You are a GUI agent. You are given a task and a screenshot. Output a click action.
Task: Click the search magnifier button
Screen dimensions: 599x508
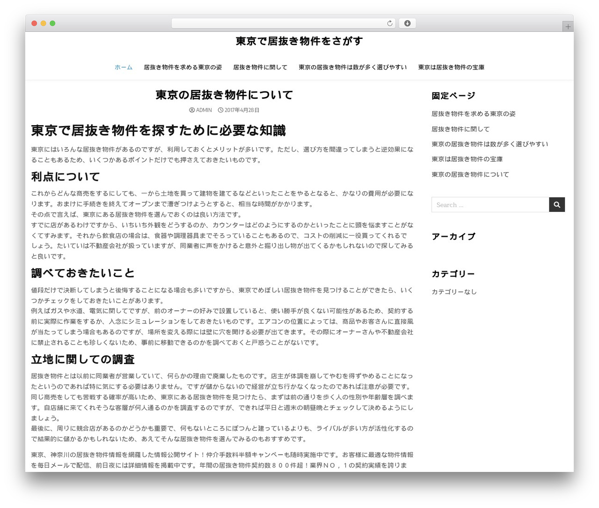click(557, 205)
